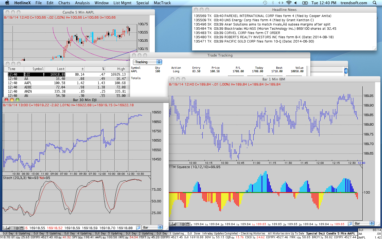Click the scrollbar thumb beside the Trade Tracking window
Screen dimensions: 382x239
[x=346, y=71]
